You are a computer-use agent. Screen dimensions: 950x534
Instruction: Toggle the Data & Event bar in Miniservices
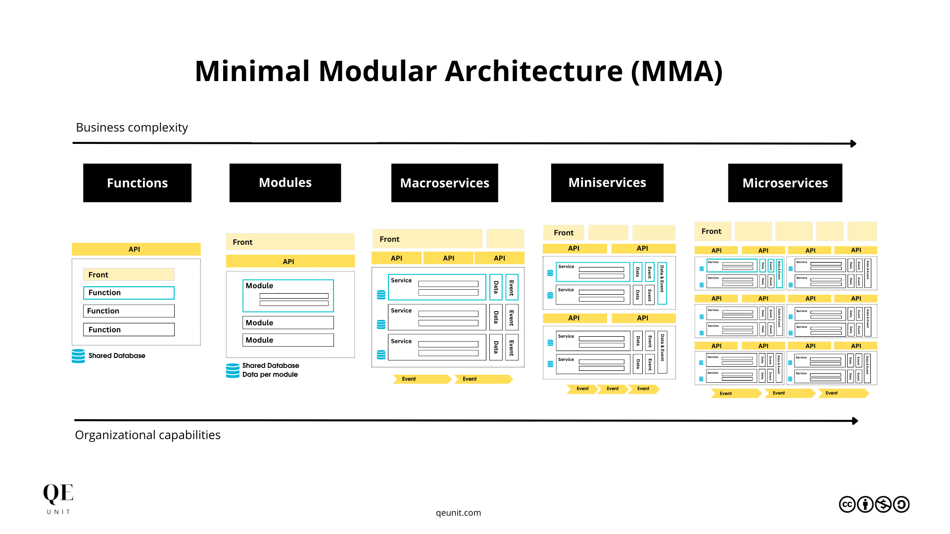tap(662, 282)
